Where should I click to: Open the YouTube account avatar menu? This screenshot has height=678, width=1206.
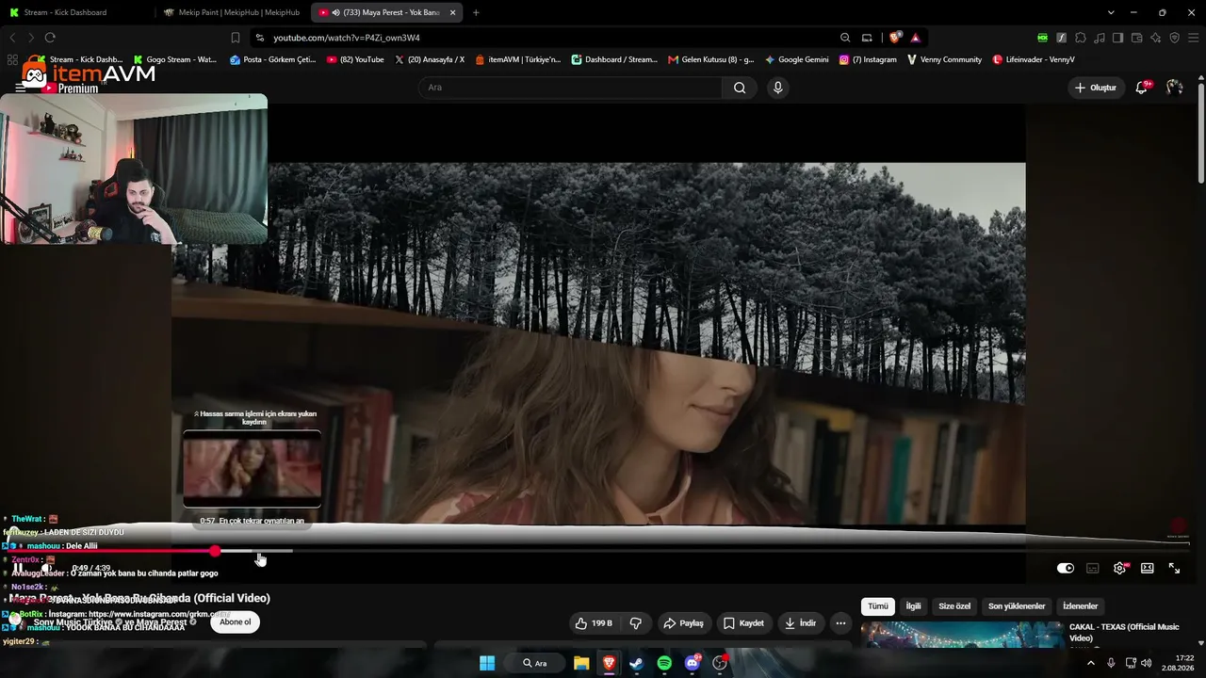[x=1174, y=88]
